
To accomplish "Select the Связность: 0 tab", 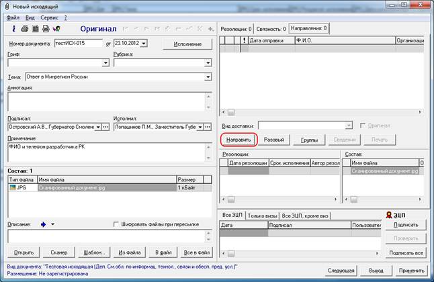I will coord(271,30).
